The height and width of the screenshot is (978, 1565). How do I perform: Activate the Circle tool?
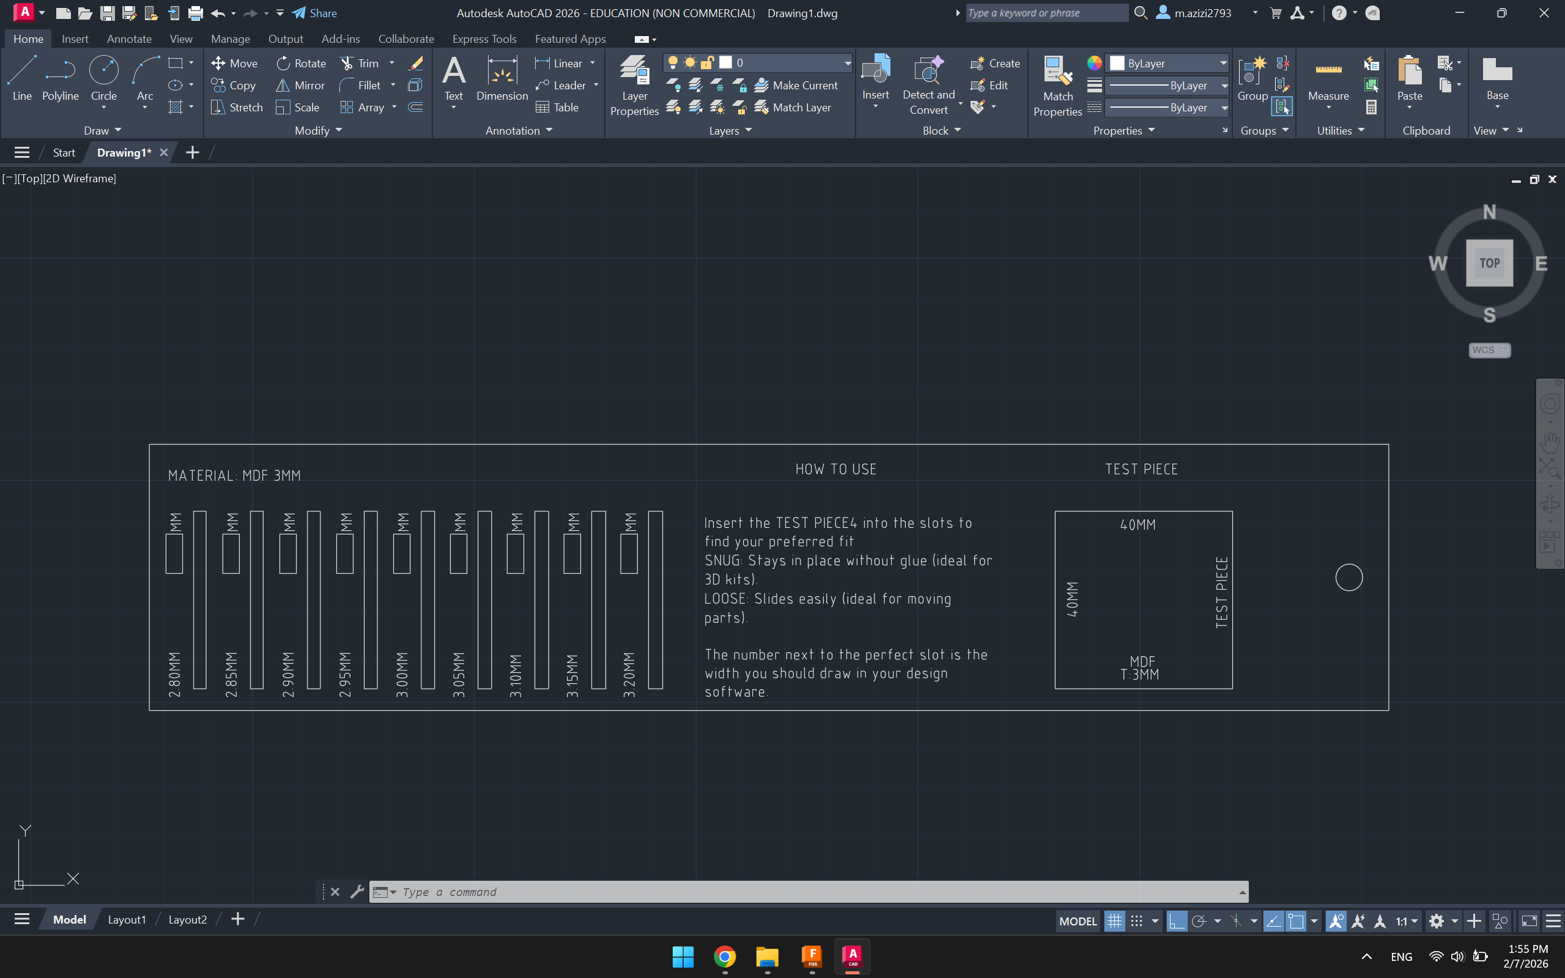click(103, 76)
